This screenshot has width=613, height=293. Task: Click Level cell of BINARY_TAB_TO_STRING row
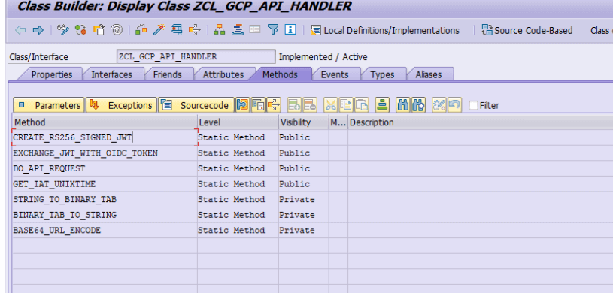coord(238,215)
